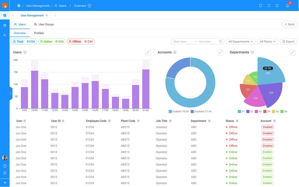299x187 pixels.
Task: Click the Back button
Action: click(289, 24)
